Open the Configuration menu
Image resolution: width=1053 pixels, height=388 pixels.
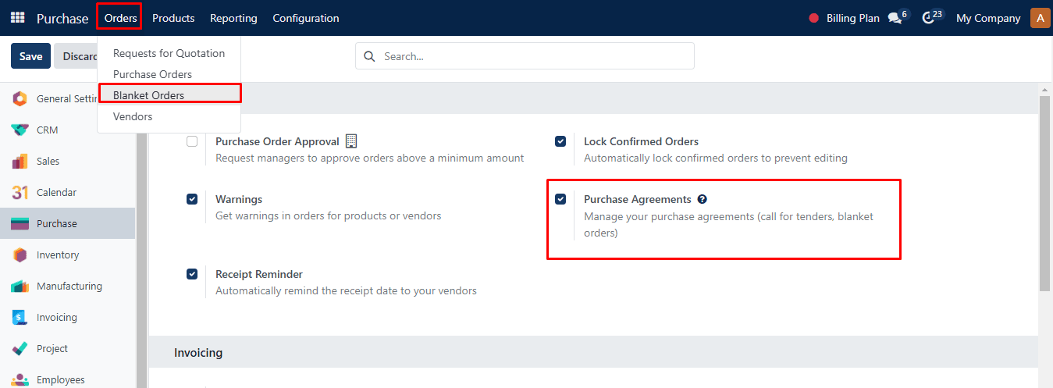point(306,18)
